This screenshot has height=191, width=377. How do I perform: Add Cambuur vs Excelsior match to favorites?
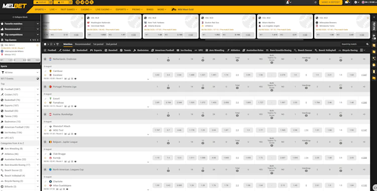(x=45, y=75)
